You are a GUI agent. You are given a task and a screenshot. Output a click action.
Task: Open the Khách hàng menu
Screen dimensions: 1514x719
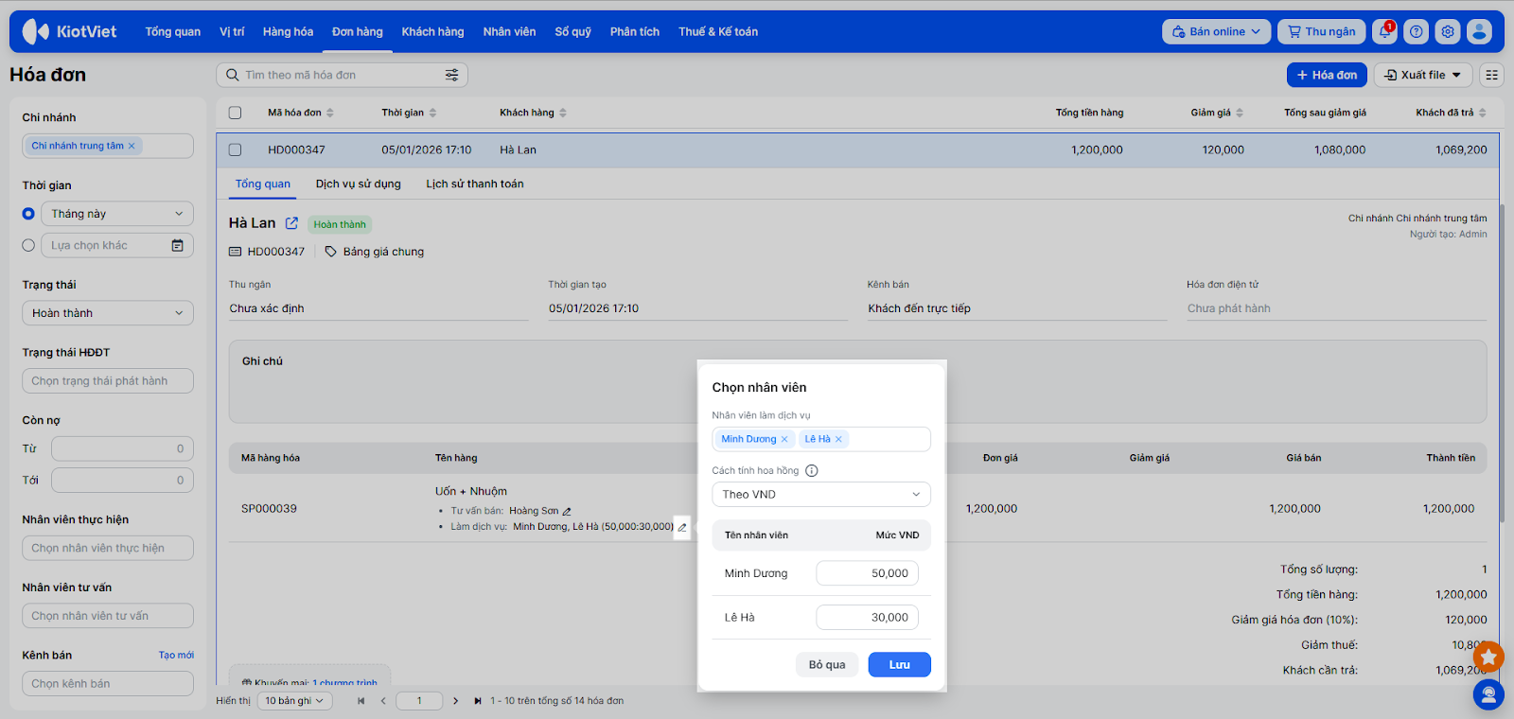[x=432, y=31]
